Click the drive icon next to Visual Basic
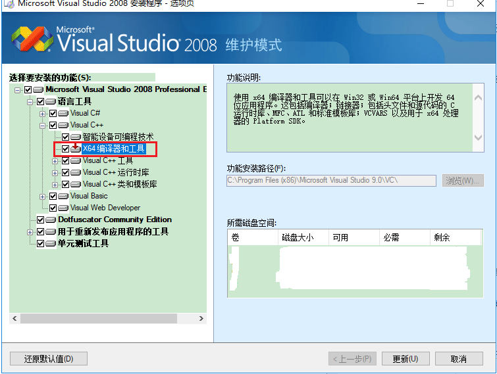 click(x=63, y=196)
